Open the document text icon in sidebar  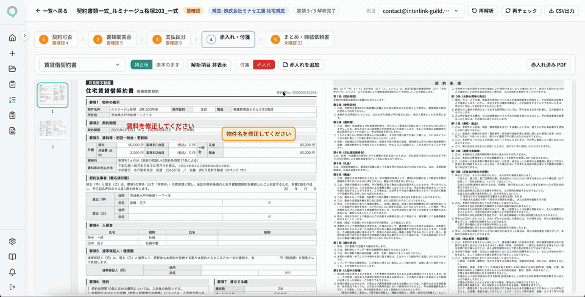coord(12,131)
